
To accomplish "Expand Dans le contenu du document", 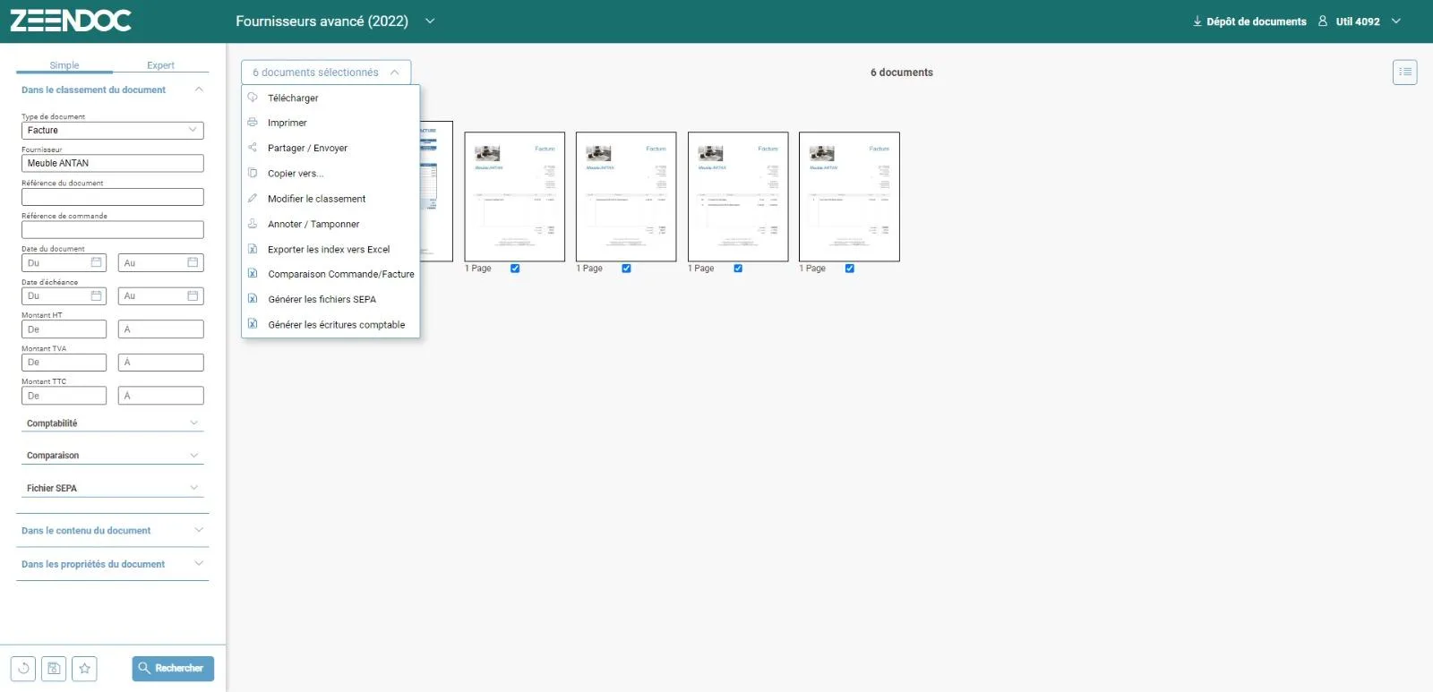I will pos(113,530).
